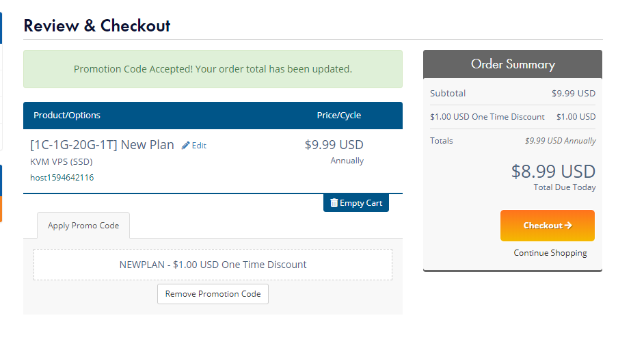The height and width of the screenshot is (361, 631).
Task: Follow the Continue Shopping link
Action: [550, 253]
